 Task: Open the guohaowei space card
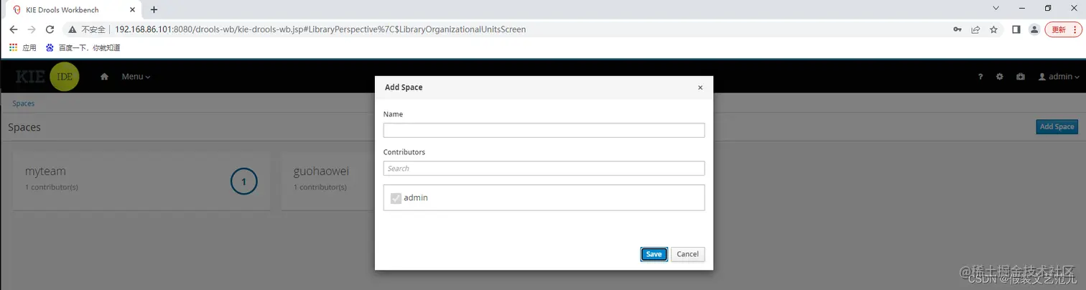click(328, 181)
